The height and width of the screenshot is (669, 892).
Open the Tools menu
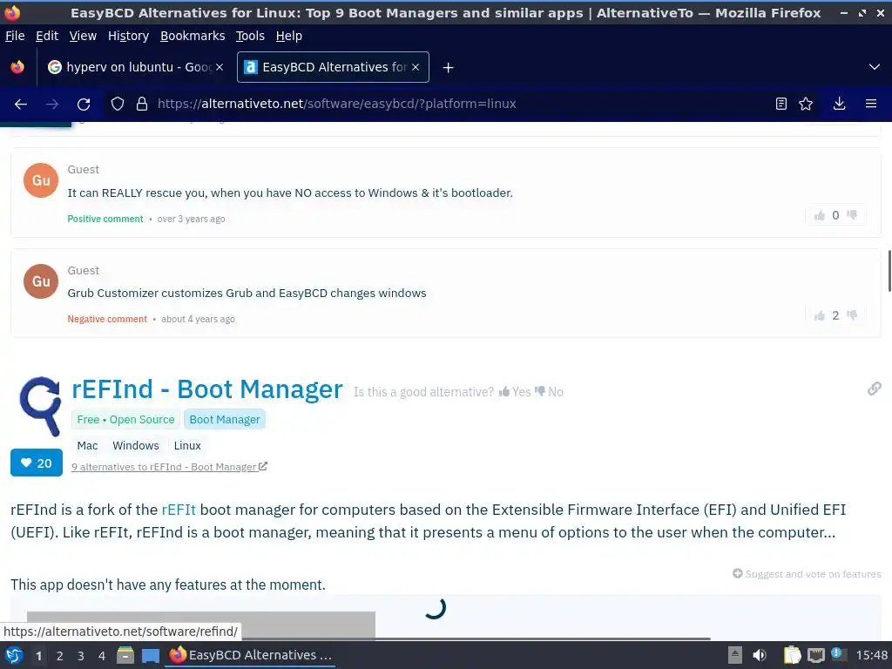250,36
